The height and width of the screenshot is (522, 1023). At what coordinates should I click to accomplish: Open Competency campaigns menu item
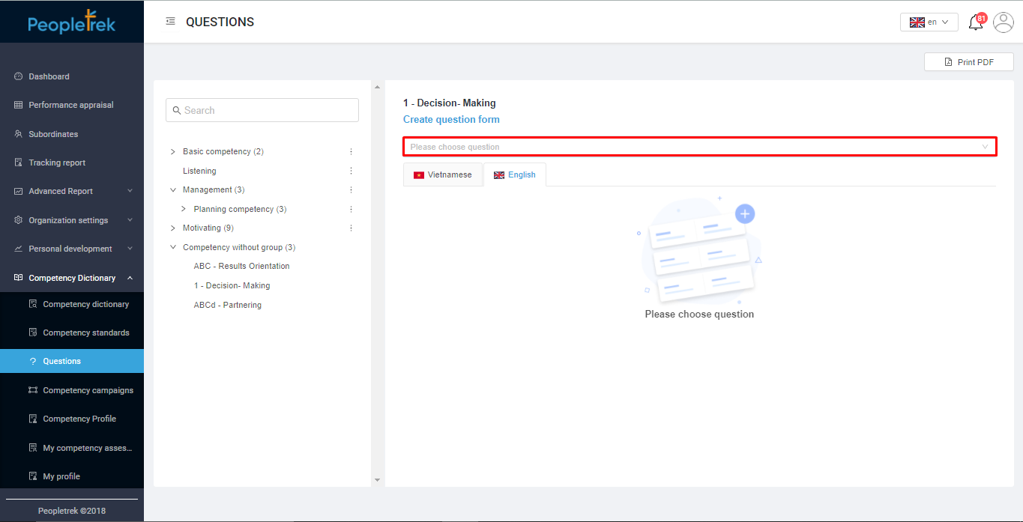pyautogui.click(x=72, y=390)
